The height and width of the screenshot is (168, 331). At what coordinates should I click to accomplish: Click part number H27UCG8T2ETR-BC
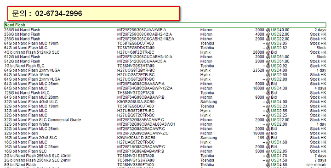(x=136, y=75)
